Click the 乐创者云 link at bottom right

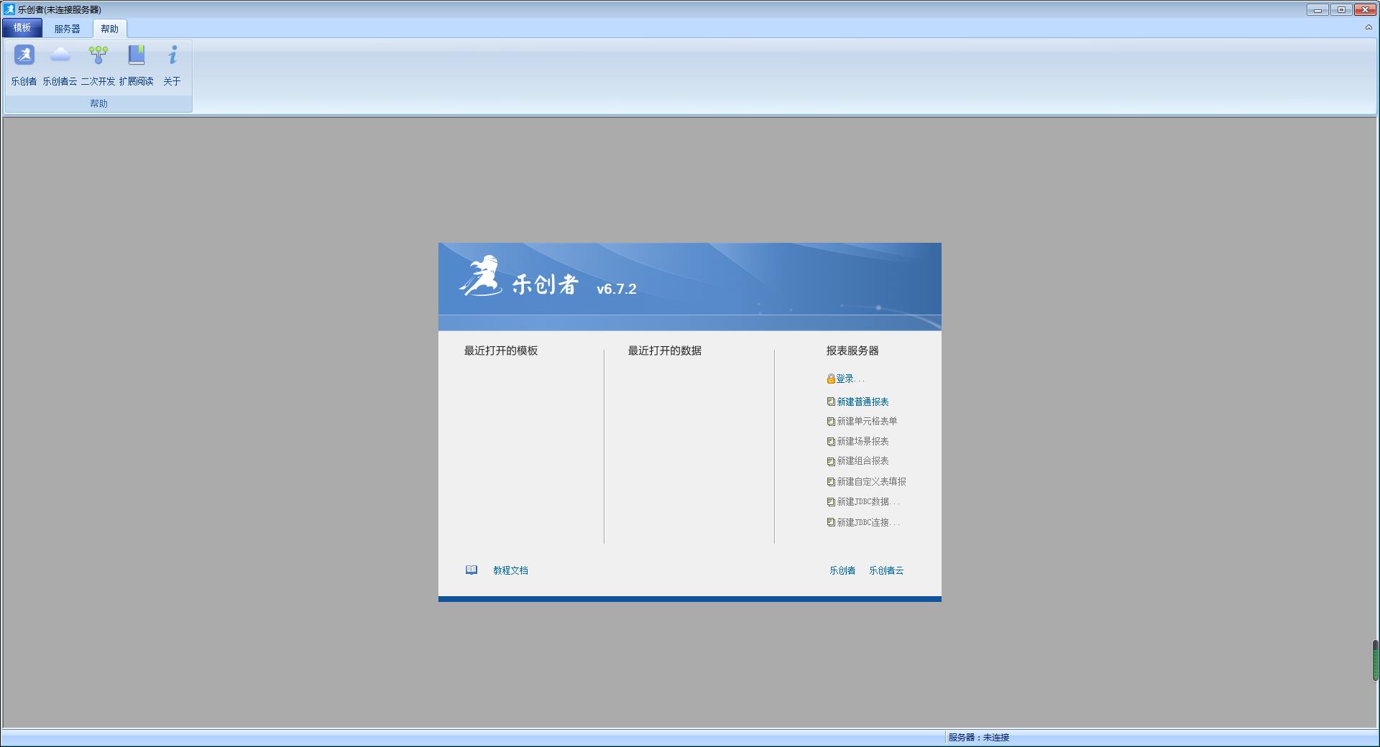(885, 571)
